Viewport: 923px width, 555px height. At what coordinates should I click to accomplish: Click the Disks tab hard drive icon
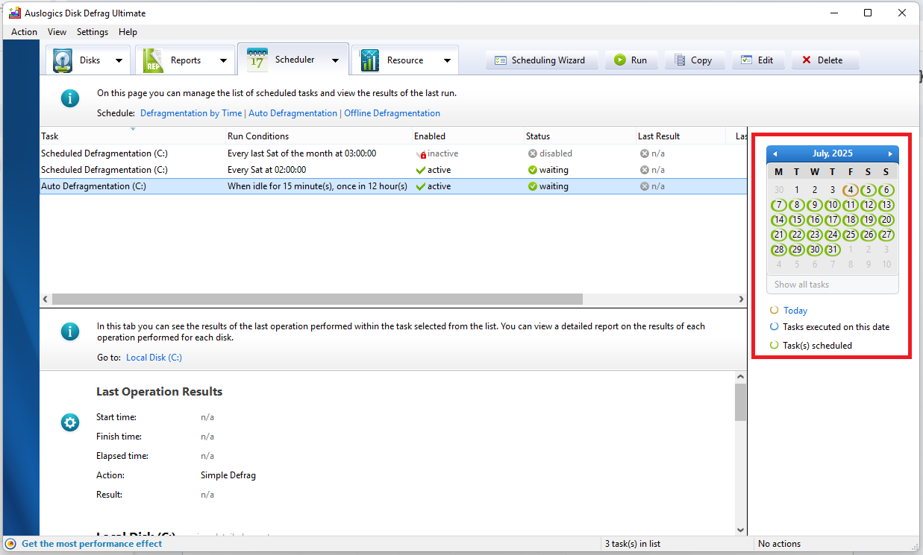pos(63,60)
